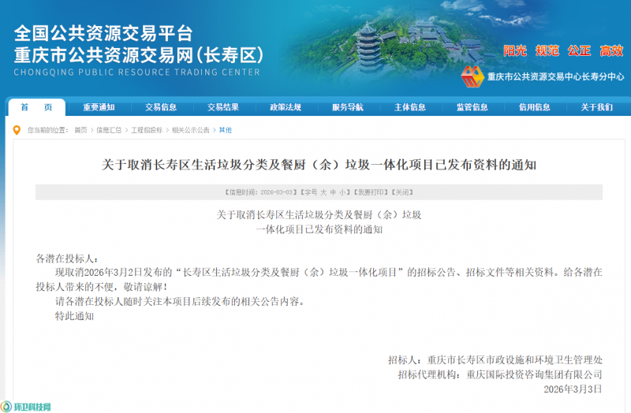
Task: Open the 关于我们 page
Action: point(596,107)
